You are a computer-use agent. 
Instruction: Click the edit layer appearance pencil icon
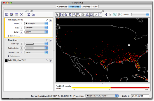pos(11,15)
